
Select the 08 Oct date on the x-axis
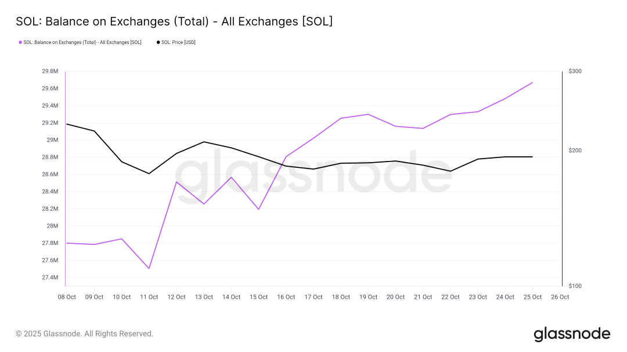[x=67, y=297]
